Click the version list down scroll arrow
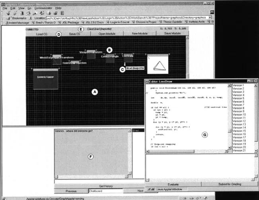 click(256, 150)
